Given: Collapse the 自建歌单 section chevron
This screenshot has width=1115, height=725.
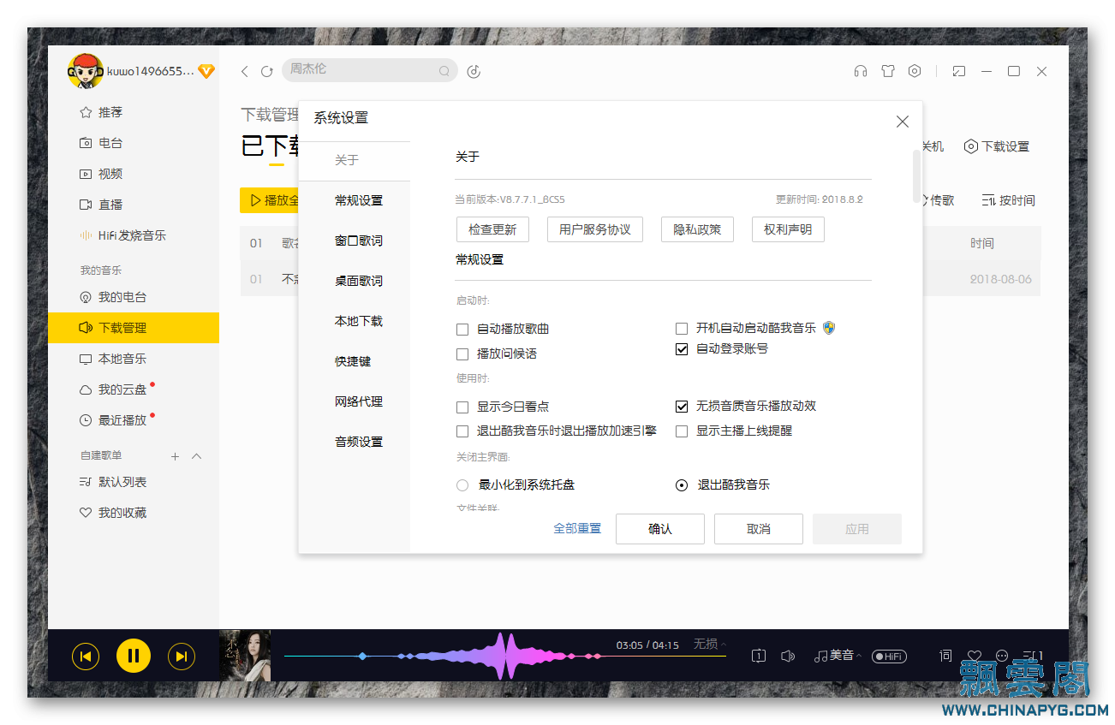Looking at the screenshot, I should click(196, 456).
